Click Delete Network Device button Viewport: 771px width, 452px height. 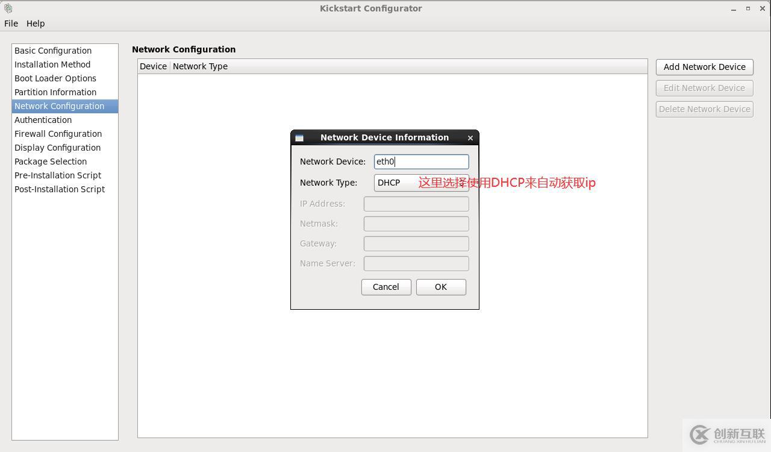click(x=705, y=109)
